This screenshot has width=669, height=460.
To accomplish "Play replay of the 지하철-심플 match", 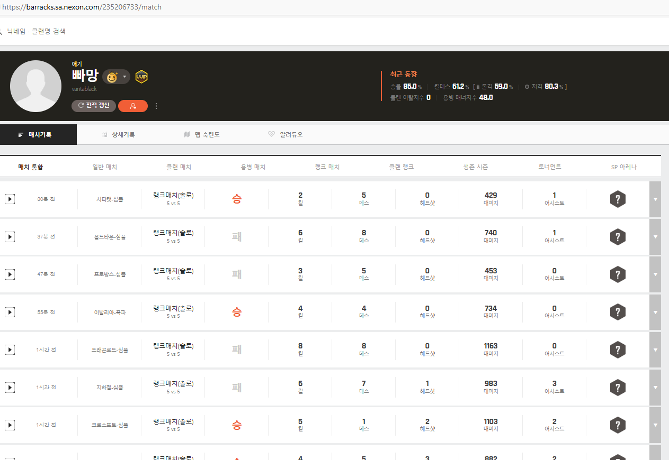I will [x=10, y=388].
